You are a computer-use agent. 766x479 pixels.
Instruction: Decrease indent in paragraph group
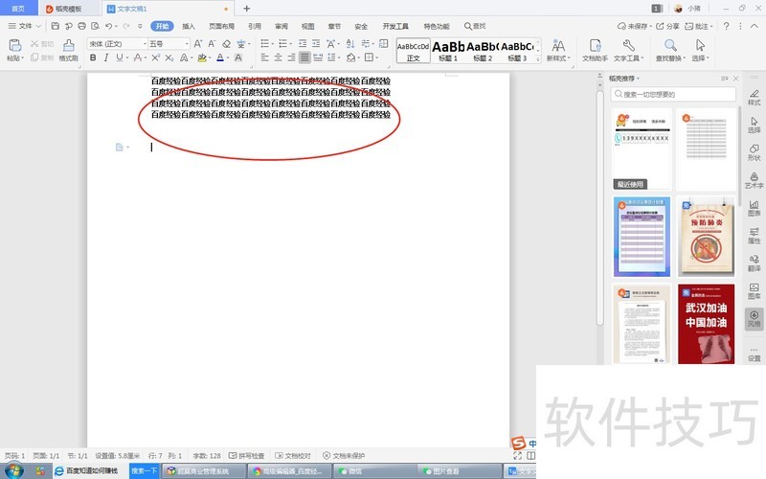click(x=303, y=43)
